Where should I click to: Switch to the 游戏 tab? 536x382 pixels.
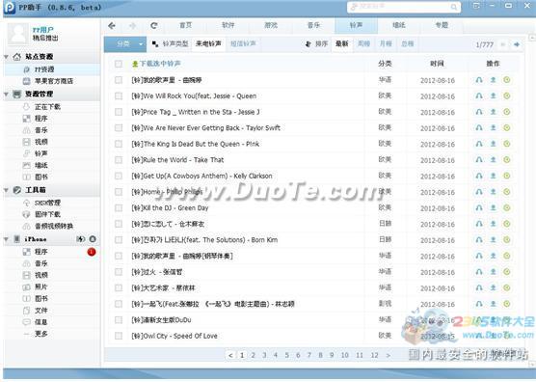271,26
